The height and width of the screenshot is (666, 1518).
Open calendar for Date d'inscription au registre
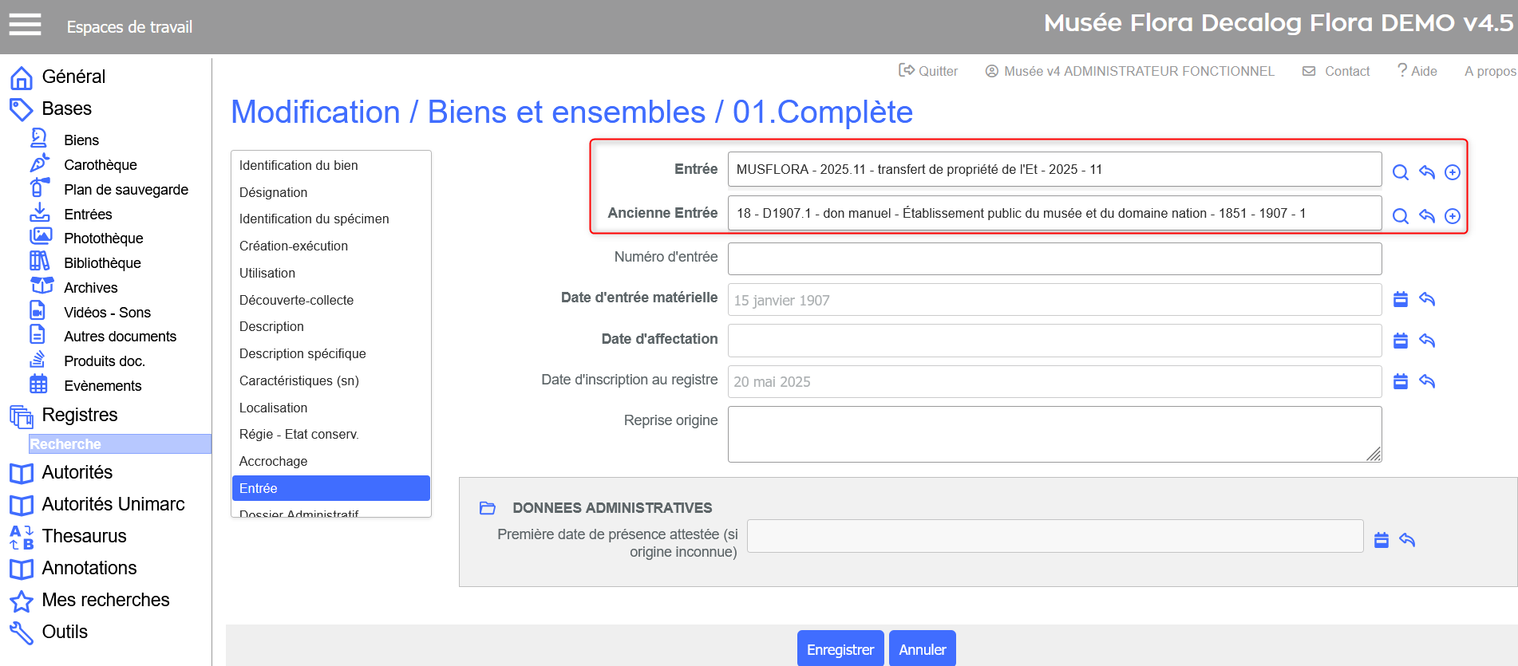tap(1400, 381)
